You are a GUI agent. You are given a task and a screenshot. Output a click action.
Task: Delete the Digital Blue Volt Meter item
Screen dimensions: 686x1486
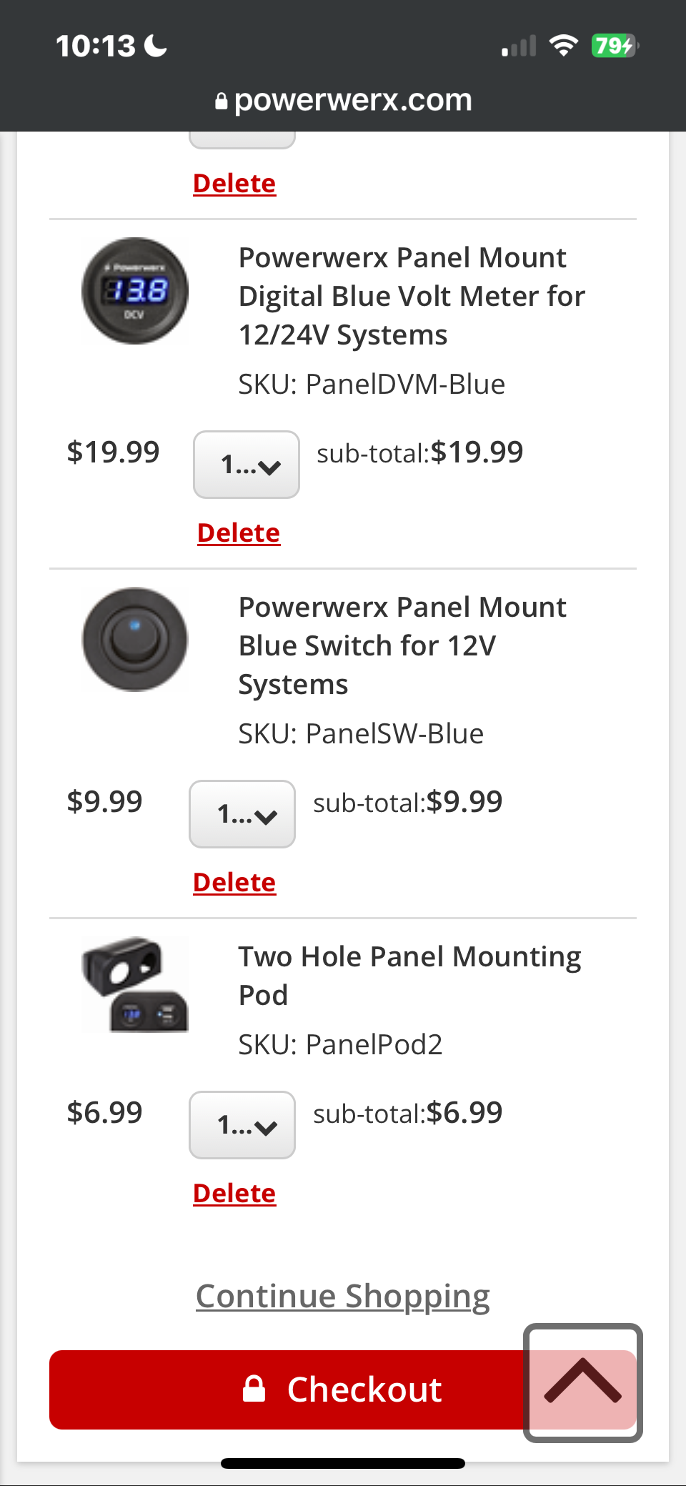[239, 533]
